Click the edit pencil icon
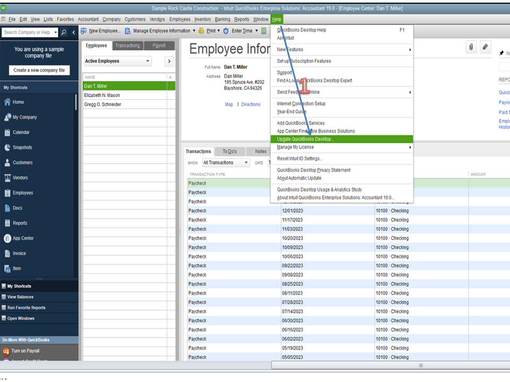 485,47
